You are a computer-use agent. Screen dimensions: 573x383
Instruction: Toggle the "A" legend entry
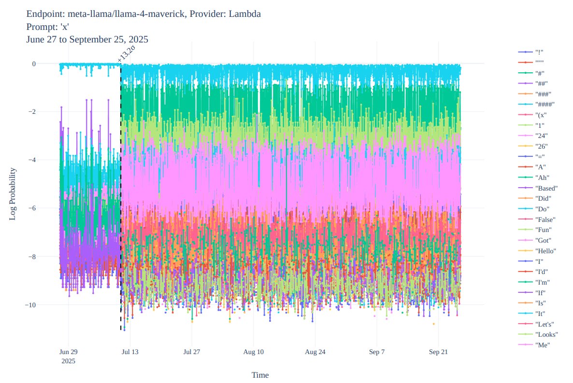(x=532, y=167)
